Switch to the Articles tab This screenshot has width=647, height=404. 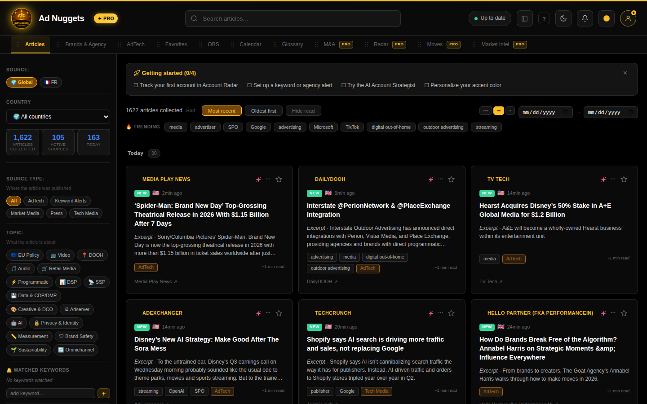coord(30,44)
